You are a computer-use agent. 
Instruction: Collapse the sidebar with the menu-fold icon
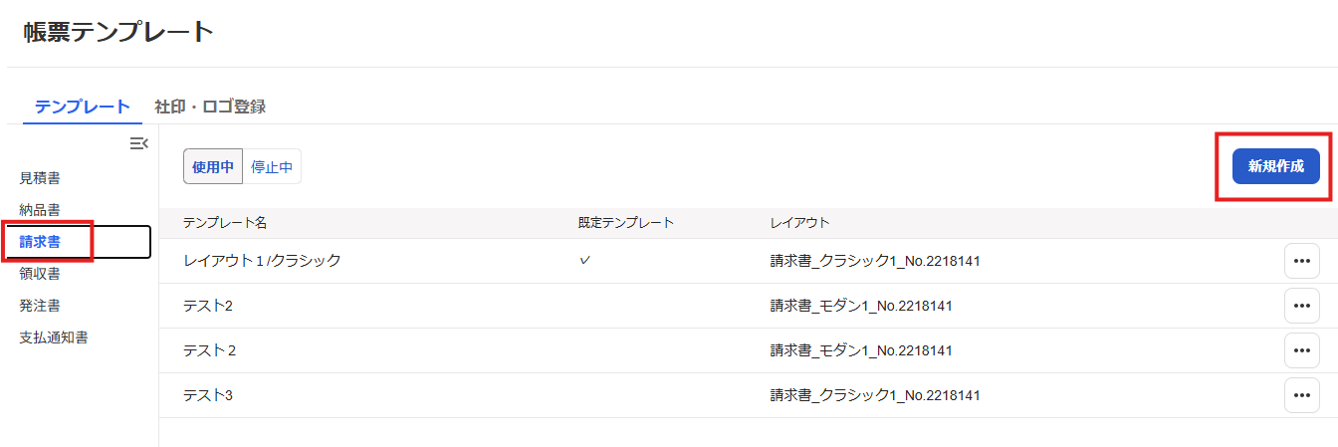click(138, 143)
